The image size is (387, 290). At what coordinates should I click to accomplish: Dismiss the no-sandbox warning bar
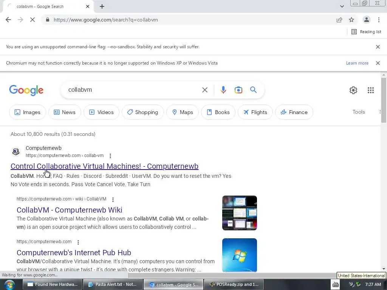[x=378, y=47]
